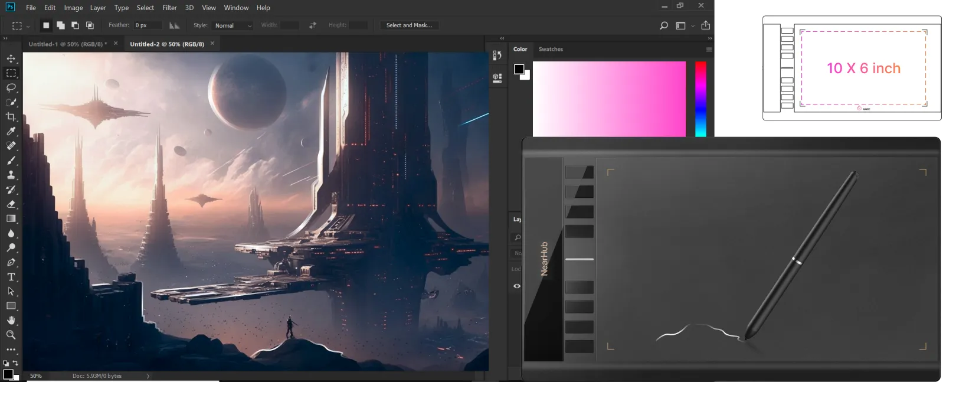Choose the New selection mode
Viewport: 956px width, 395px height.
point(46,25)
